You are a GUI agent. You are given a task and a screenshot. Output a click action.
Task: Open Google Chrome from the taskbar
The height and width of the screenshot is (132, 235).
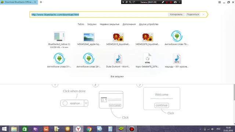[89, 129]
